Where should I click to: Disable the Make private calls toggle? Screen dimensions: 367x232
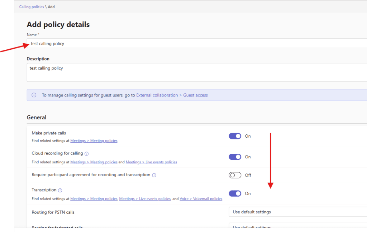[x=235, y=136]
